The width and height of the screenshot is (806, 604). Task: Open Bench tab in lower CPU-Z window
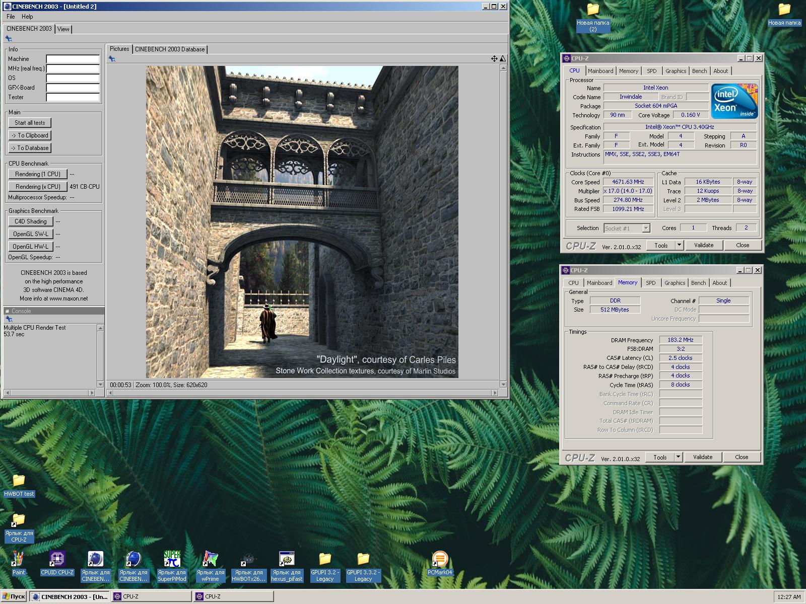[x=698, y=283]
